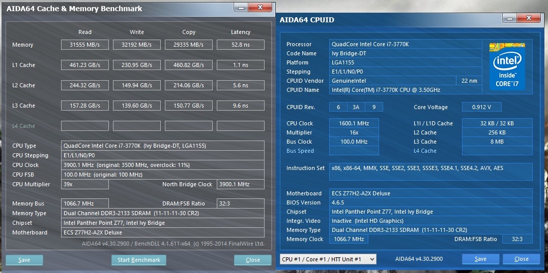Click Start Benchmark button
The height and width of the screenshot is (273, 548).
click(139, 260)
